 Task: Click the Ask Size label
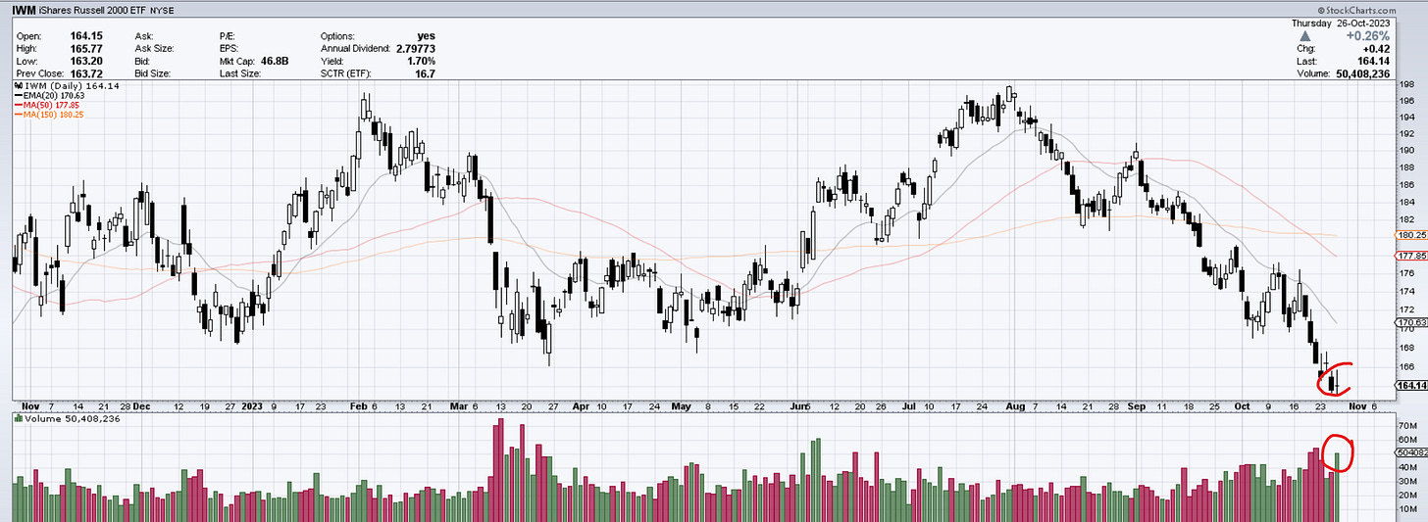tap(155, 48)
